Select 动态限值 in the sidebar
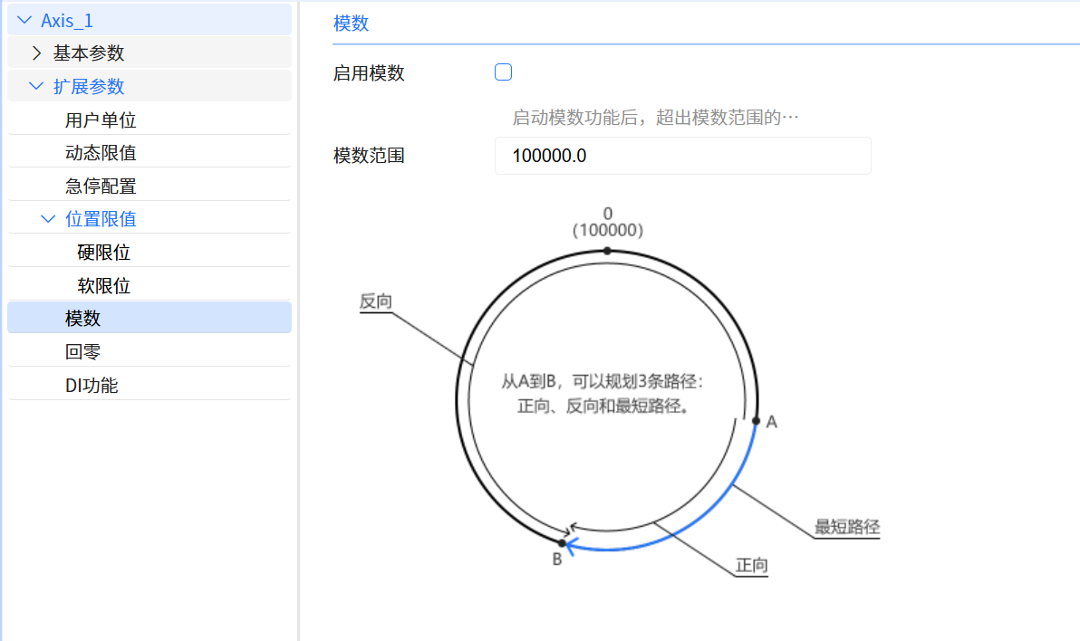Viewport: 1080px width, 641px height. point(101,153)
